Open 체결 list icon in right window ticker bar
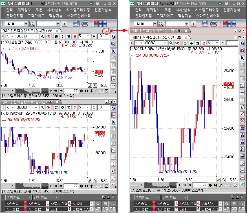 click(x=234, y=206)
